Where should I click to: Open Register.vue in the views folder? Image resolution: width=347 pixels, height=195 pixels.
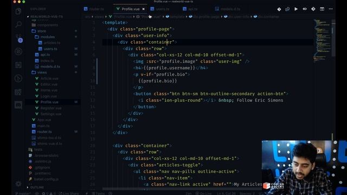[x=48, y=108]
